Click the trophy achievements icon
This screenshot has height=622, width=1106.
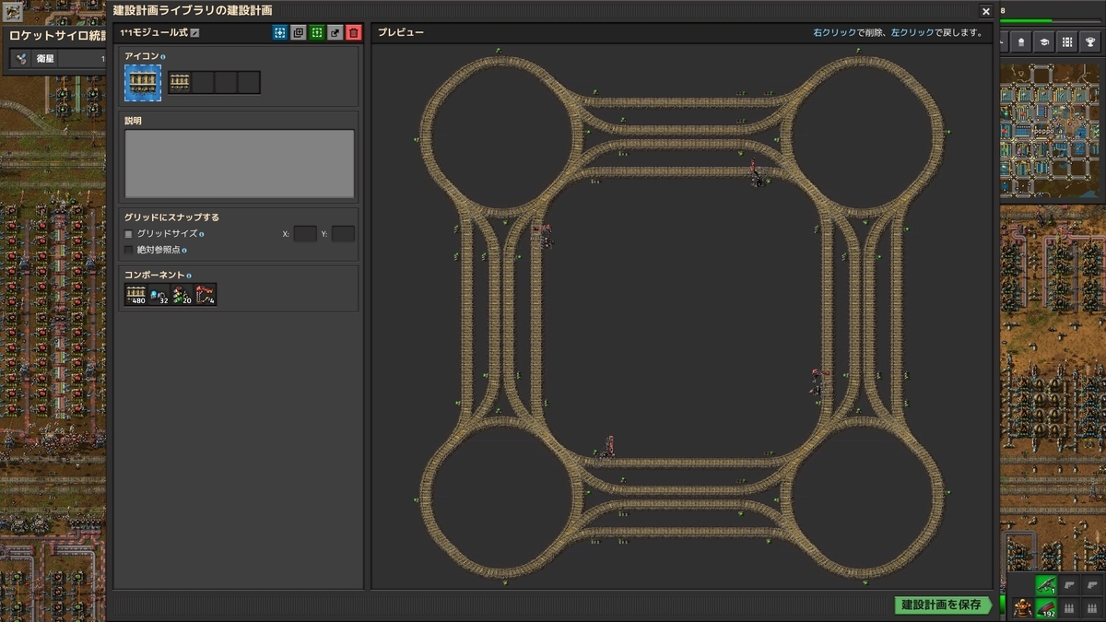click(x=1090, y=42)
